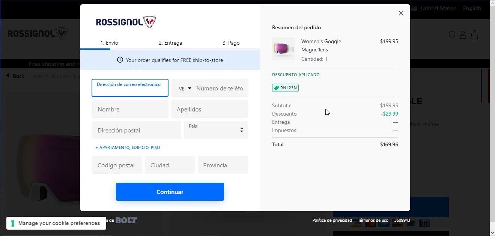Image resolution: width=495 pixels, height=236 pixels.
Task: Click the Bolt logo below the modal
Action: (126, 220)
